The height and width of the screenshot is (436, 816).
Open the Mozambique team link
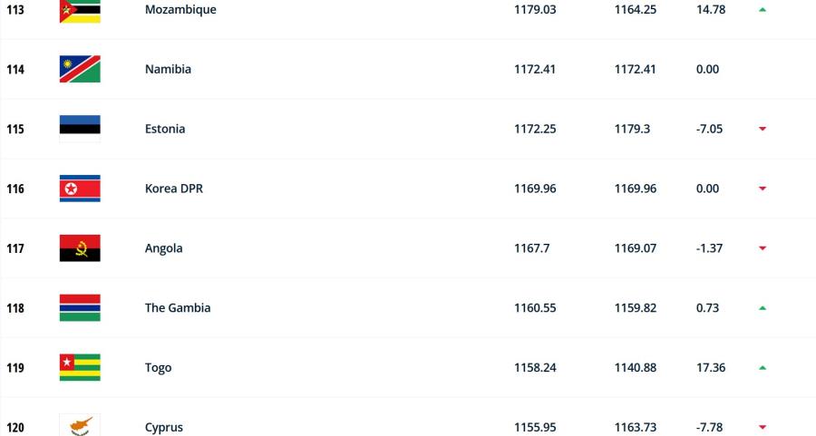click(x=180, y=9)
